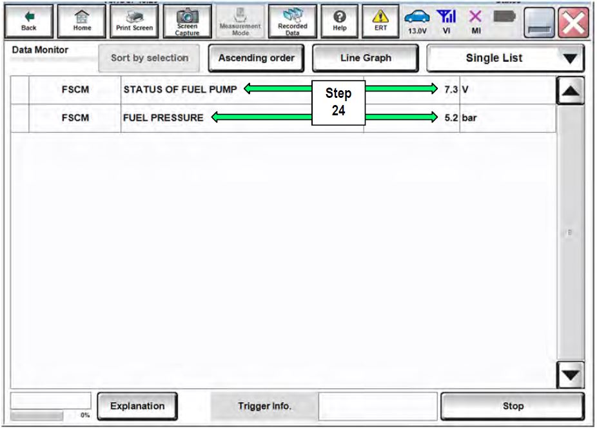Click the VI signal status icon
Screen dimensions: 597x429
(x=447, y=22)
